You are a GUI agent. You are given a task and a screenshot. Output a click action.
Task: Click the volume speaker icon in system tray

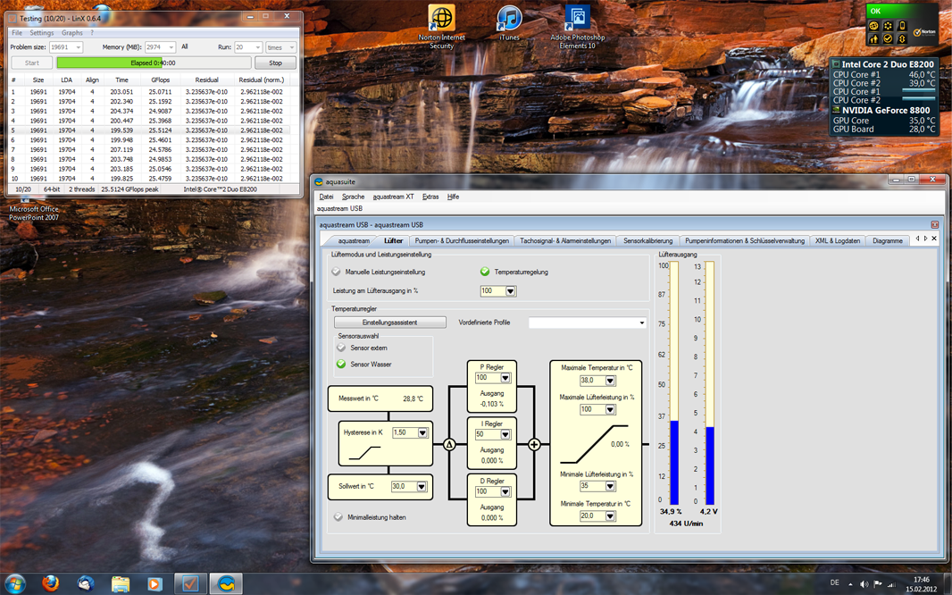[x=864, y=584]
